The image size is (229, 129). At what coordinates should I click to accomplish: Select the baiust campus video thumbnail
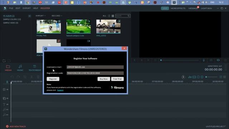(x=79, y=27)
